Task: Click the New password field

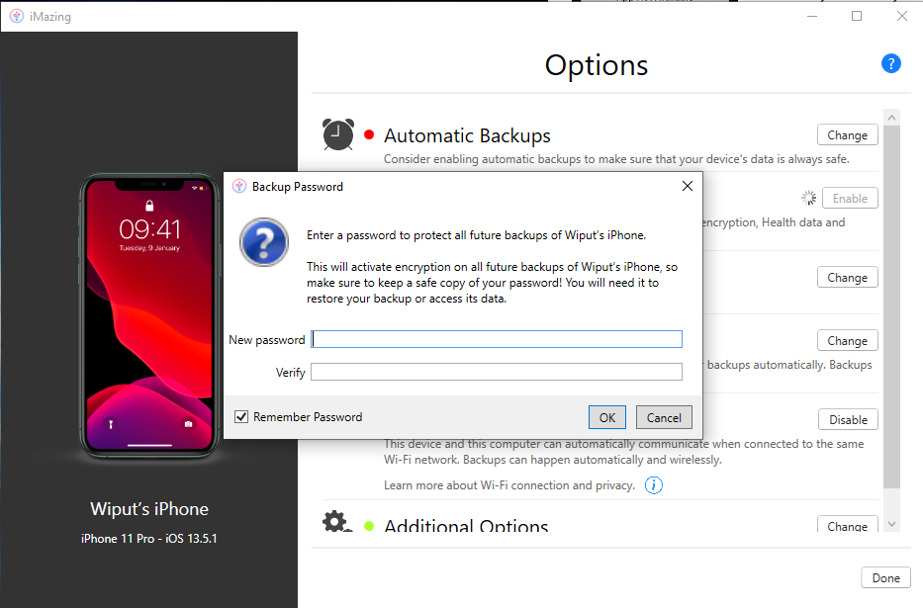Action: point(497,339)
